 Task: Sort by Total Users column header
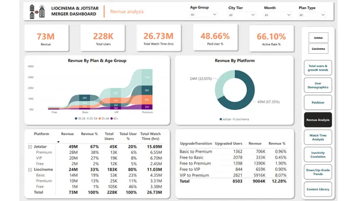coord(109,136)
